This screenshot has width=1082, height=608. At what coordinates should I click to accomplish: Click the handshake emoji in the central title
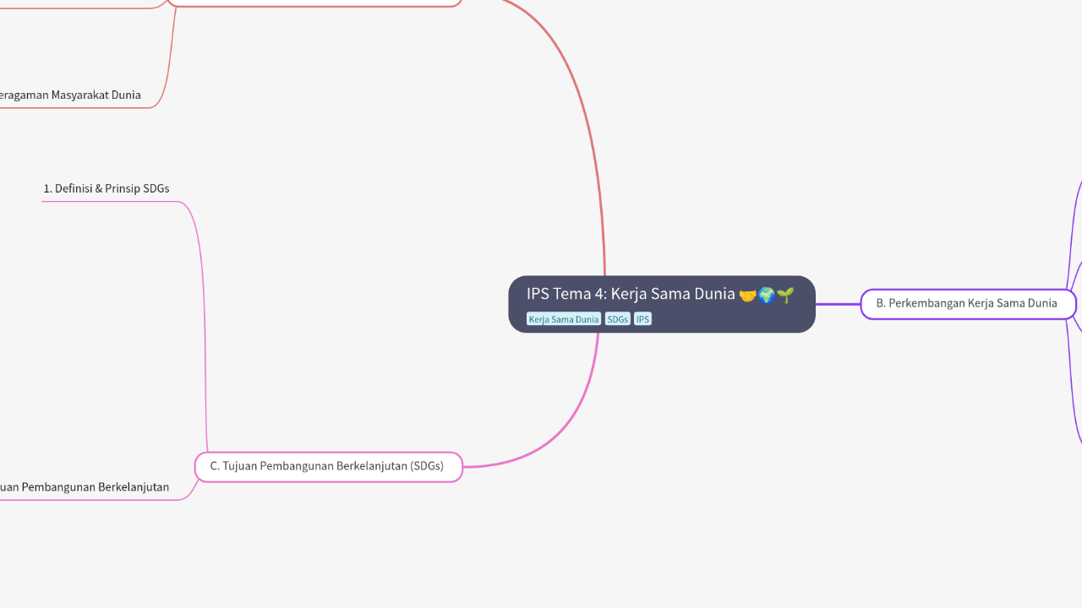coord(747,296)
